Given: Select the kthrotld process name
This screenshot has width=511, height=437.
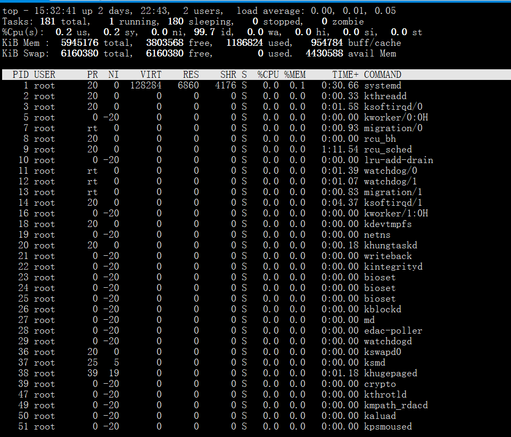Looking at the screenshot, I should [x=385, y=394].
